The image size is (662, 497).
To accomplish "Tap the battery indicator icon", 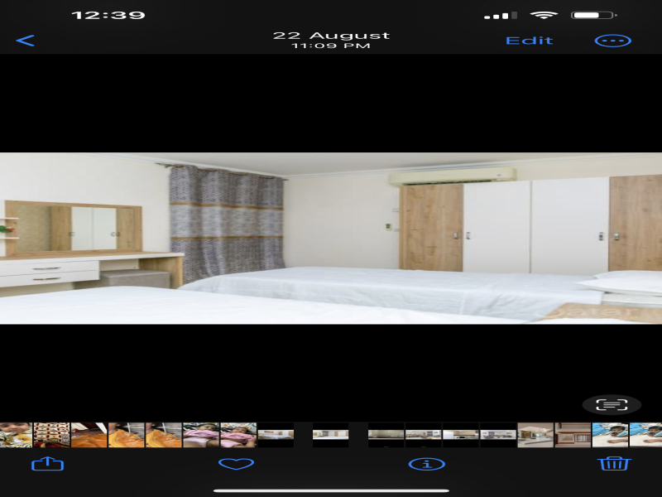I will click(593, 15).
